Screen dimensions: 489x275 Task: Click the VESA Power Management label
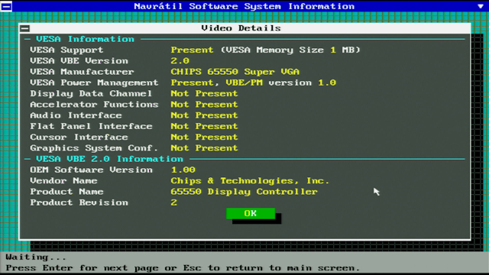[x=94, y=82]
